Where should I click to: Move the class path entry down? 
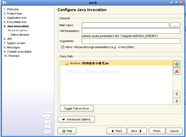(177, 101)
